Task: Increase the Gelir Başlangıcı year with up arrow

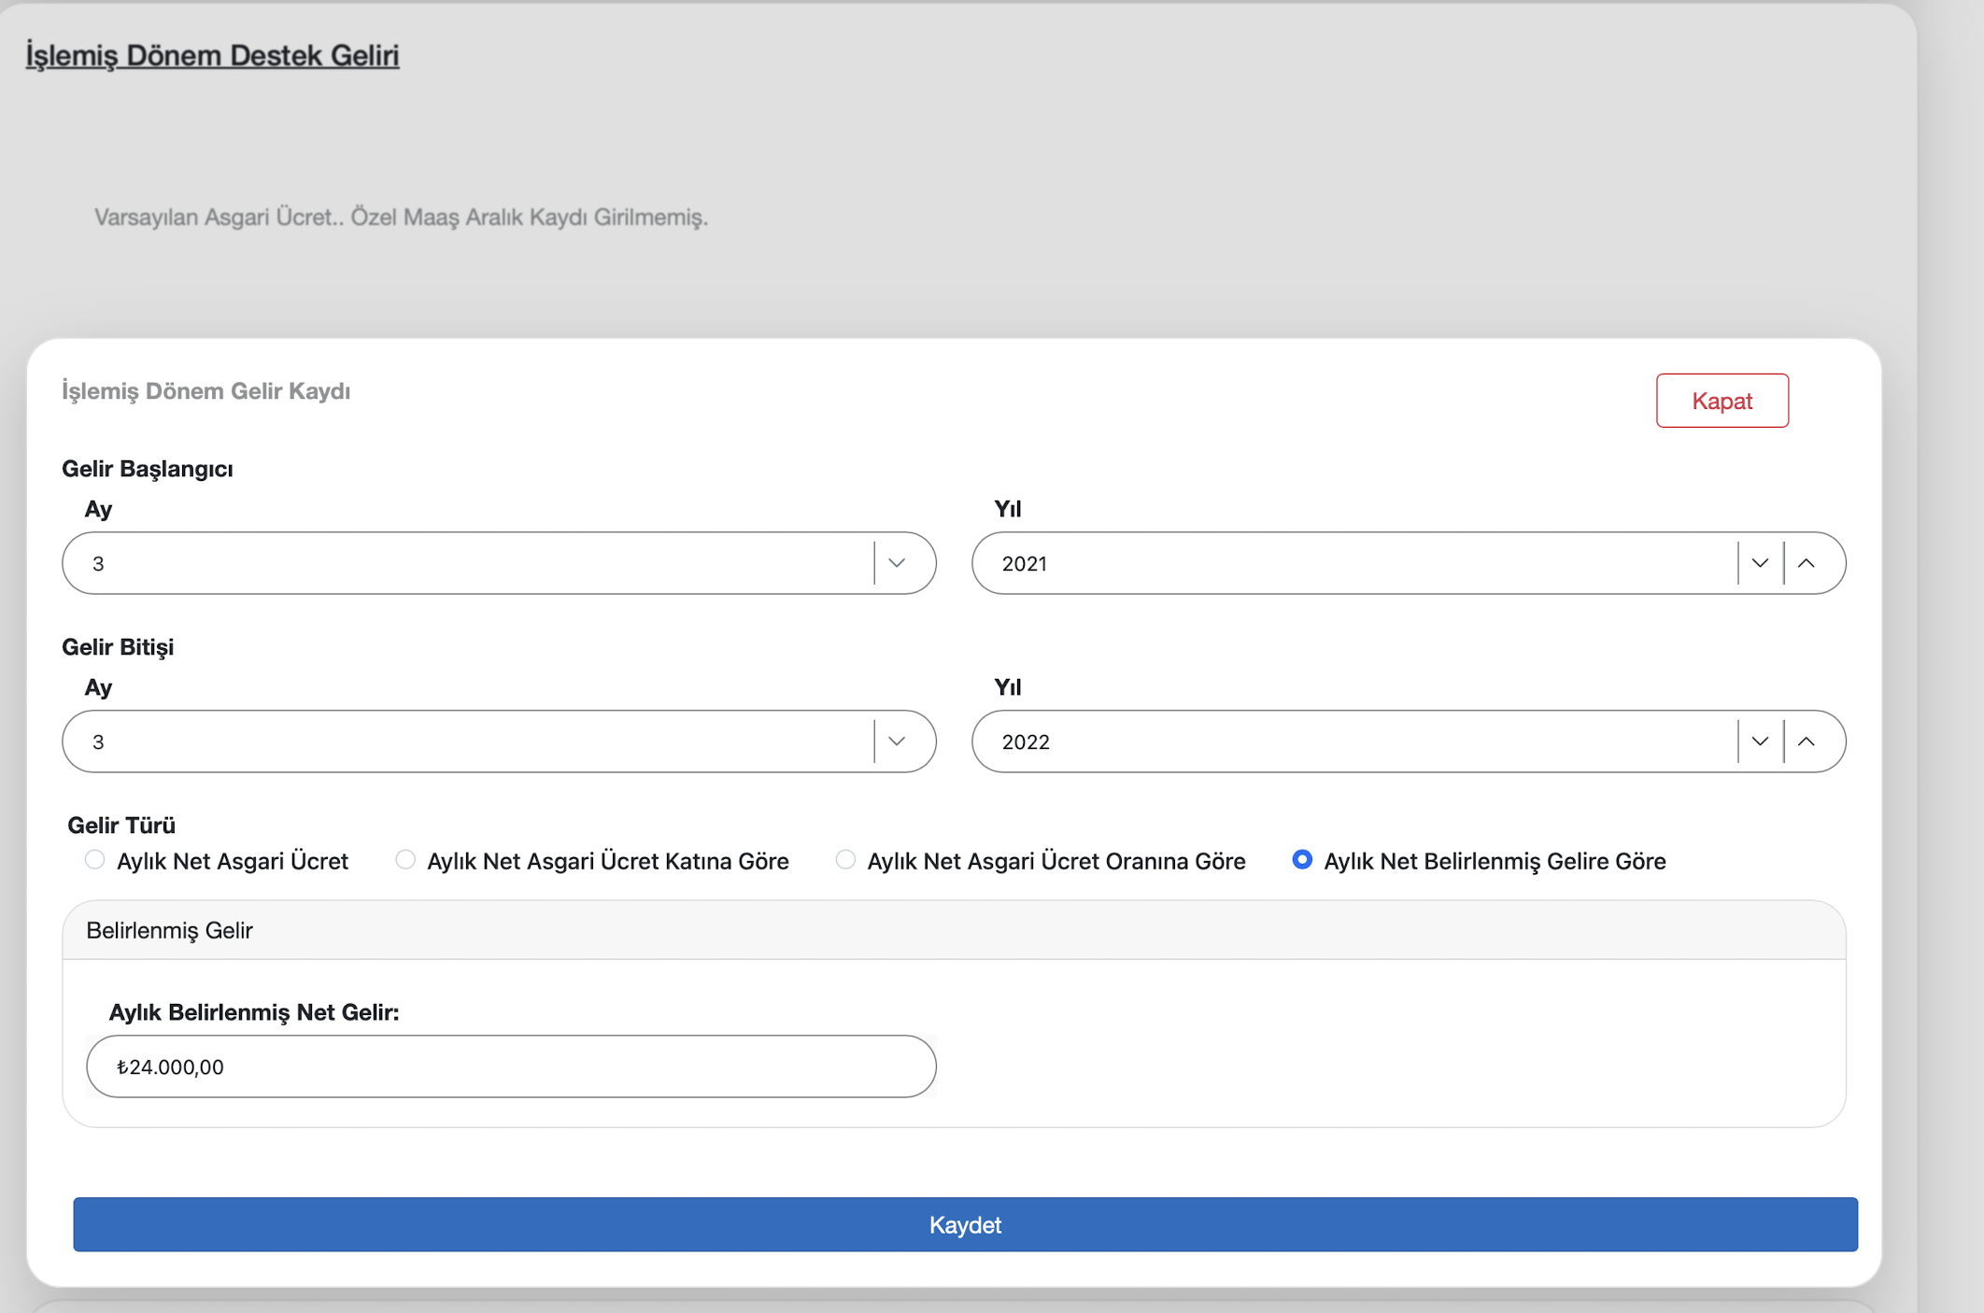Action: (1807, 563)
